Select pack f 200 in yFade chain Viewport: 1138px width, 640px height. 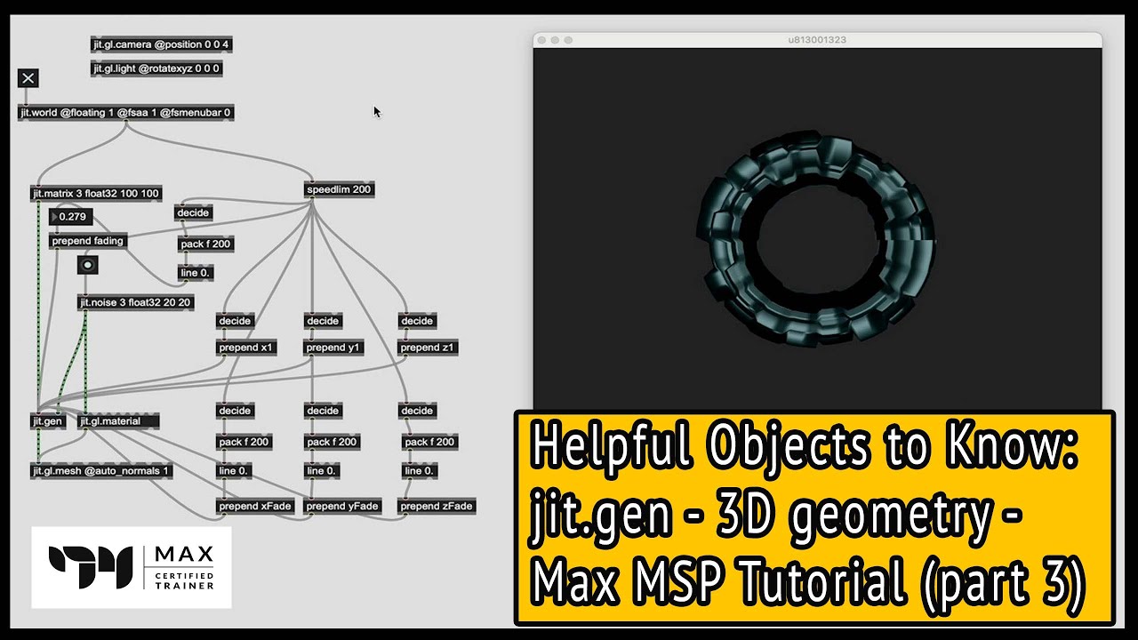[332, 442]
